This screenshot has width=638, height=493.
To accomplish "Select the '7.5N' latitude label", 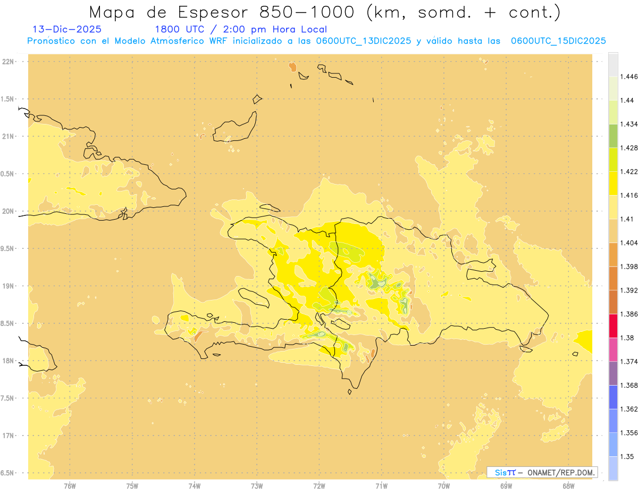I will [x=8, y=398].
